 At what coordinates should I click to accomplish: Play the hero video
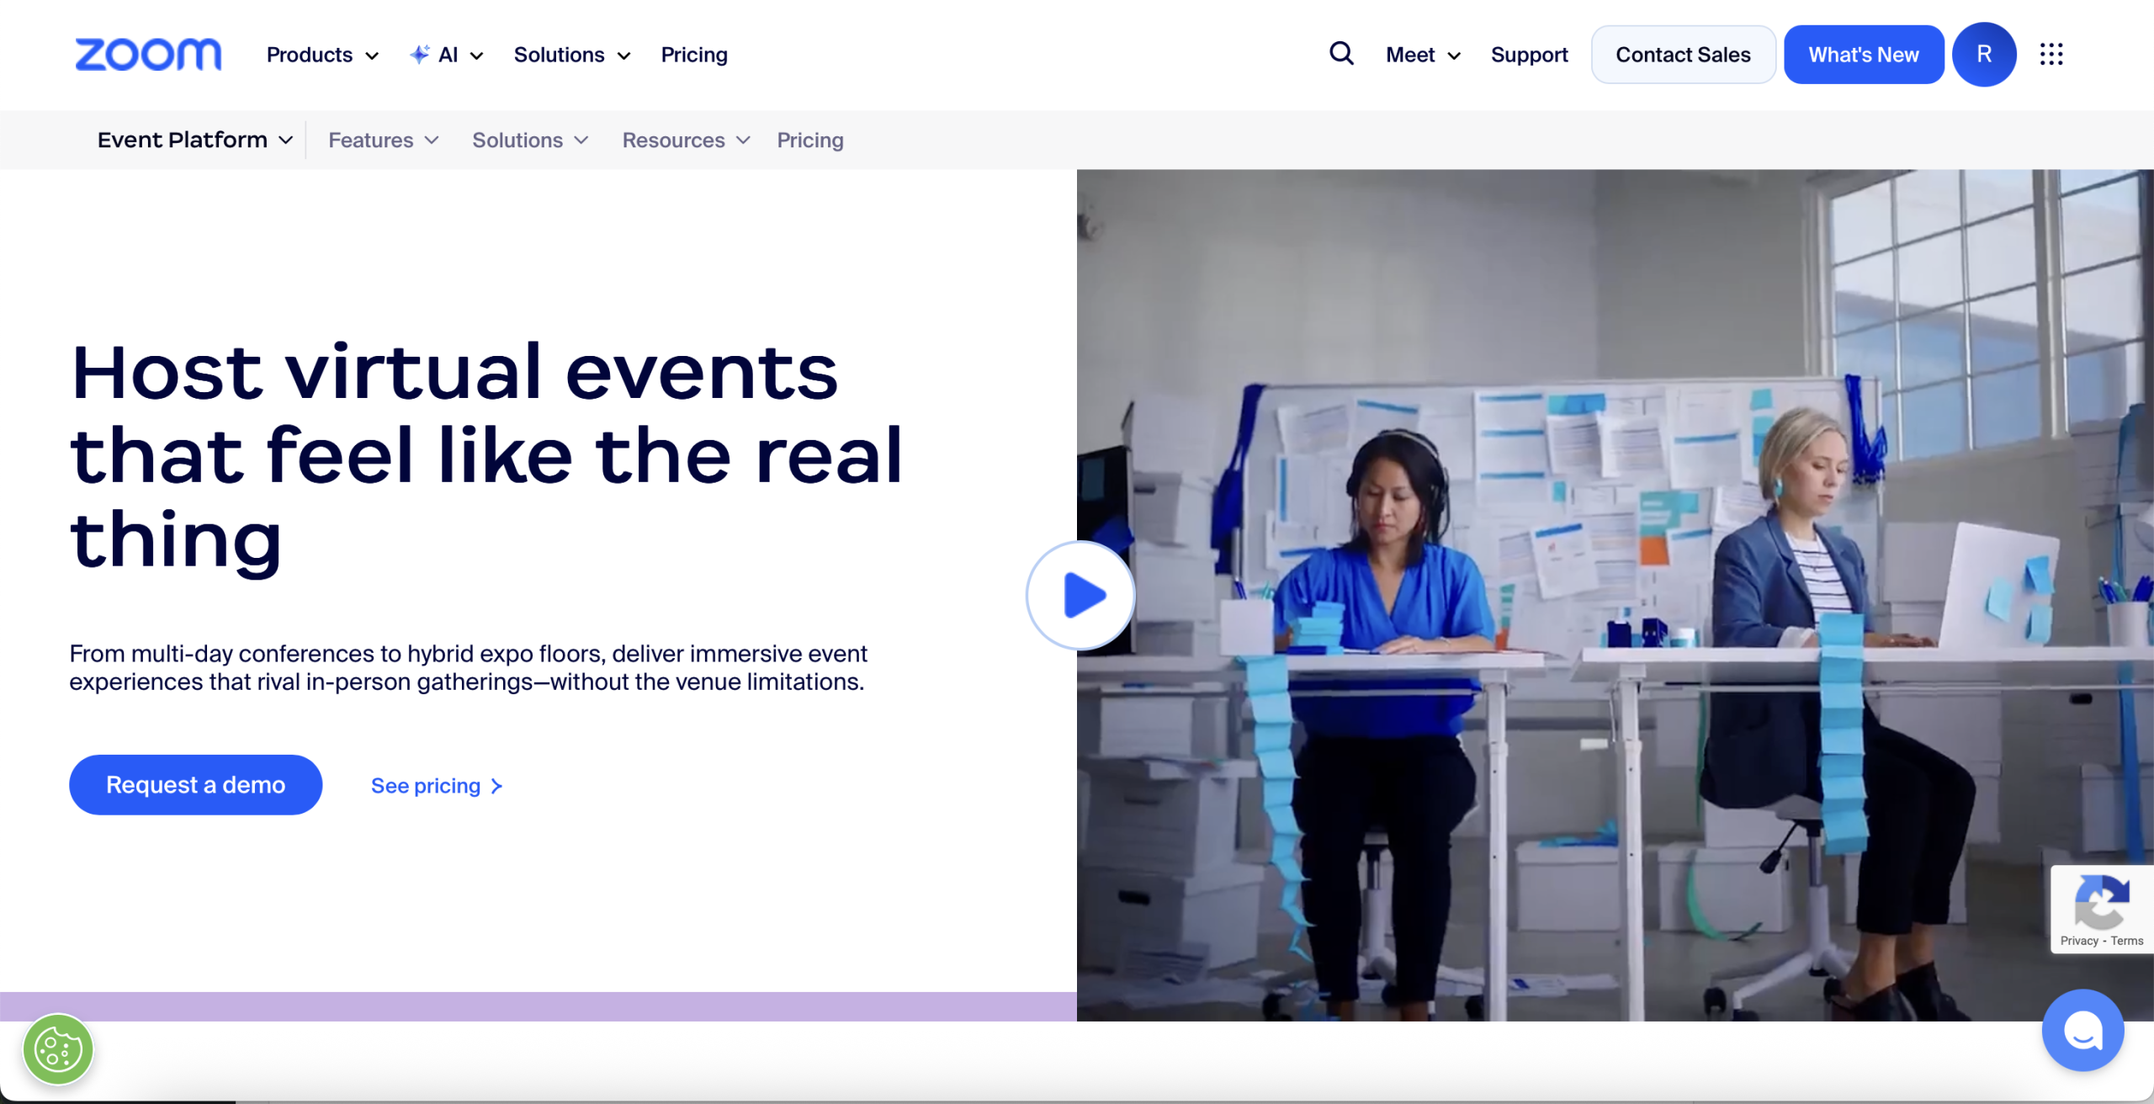(x=1080, y=595)
